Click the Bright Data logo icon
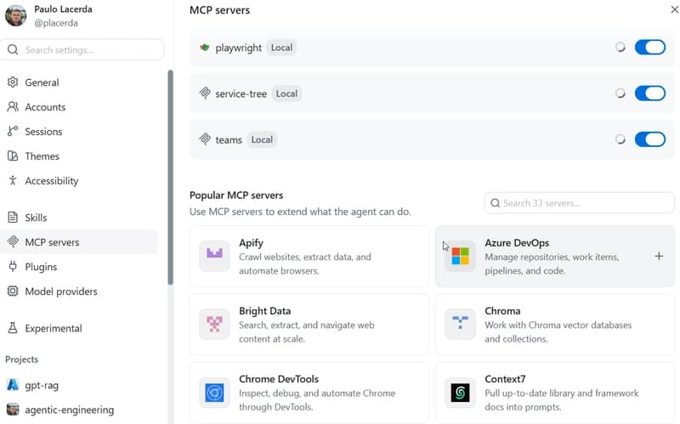This screenshot has width=680, height=424. pos(214,324)
